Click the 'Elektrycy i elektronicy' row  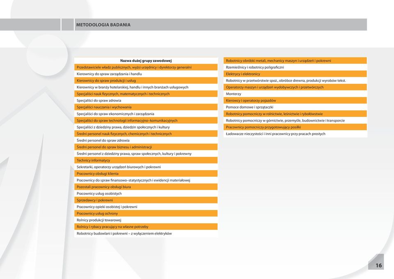(x=295, y=74)
